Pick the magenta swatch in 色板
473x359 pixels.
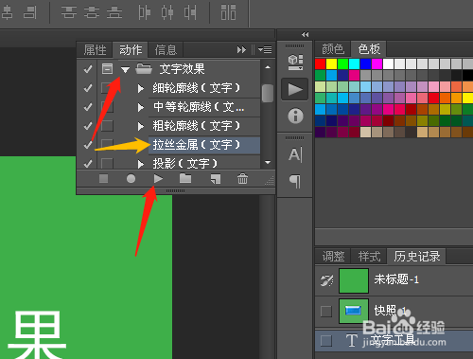[x=377, y=63]
